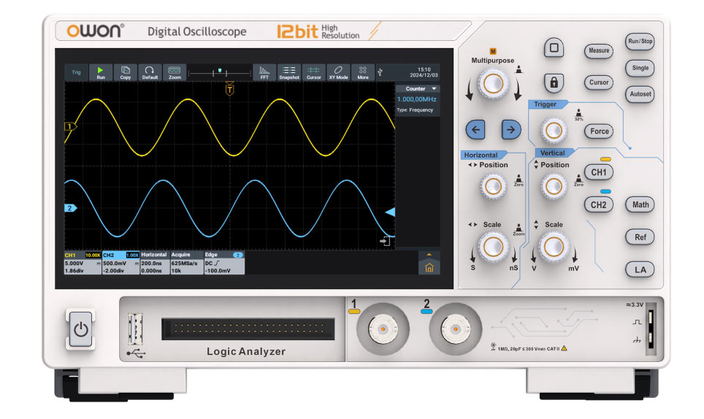Push the Horizontal Scale knob

(493, 247)
